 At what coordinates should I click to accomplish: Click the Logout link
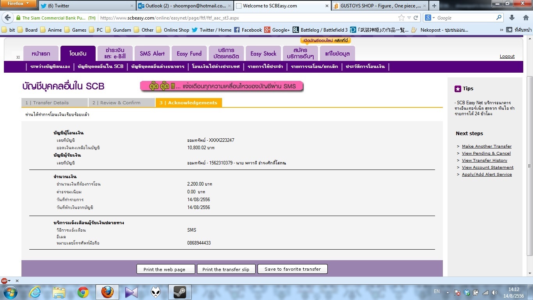pyautogui.click(x=507, y=56)
